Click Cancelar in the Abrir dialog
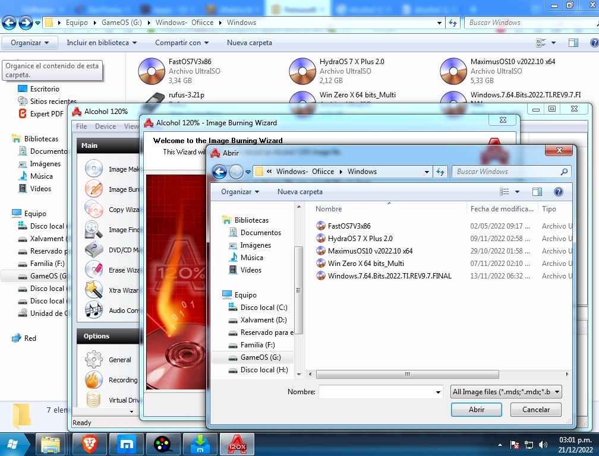599x456 pixels. tap(535, 410)
